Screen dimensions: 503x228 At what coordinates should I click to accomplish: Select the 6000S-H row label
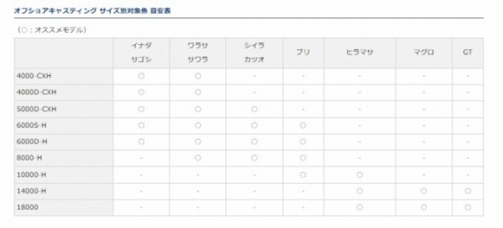31,125
